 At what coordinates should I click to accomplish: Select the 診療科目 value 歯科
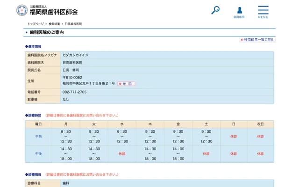click(x=66, y=183)
